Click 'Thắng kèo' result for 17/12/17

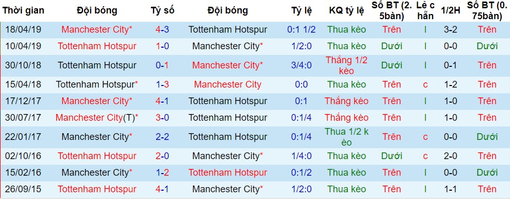pos(347,101)
